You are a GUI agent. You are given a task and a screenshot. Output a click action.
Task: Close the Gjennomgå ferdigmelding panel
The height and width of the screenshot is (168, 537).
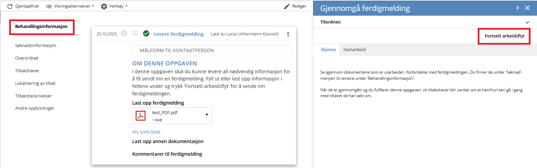(x=527, y=8)
